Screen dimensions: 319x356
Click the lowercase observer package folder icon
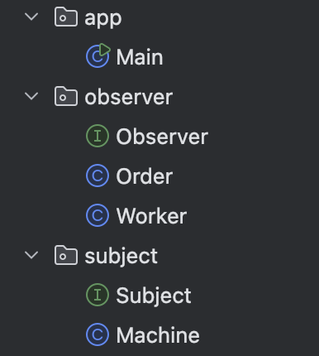point(66,96)
